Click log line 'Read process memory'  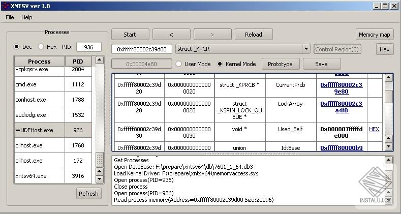194,200
